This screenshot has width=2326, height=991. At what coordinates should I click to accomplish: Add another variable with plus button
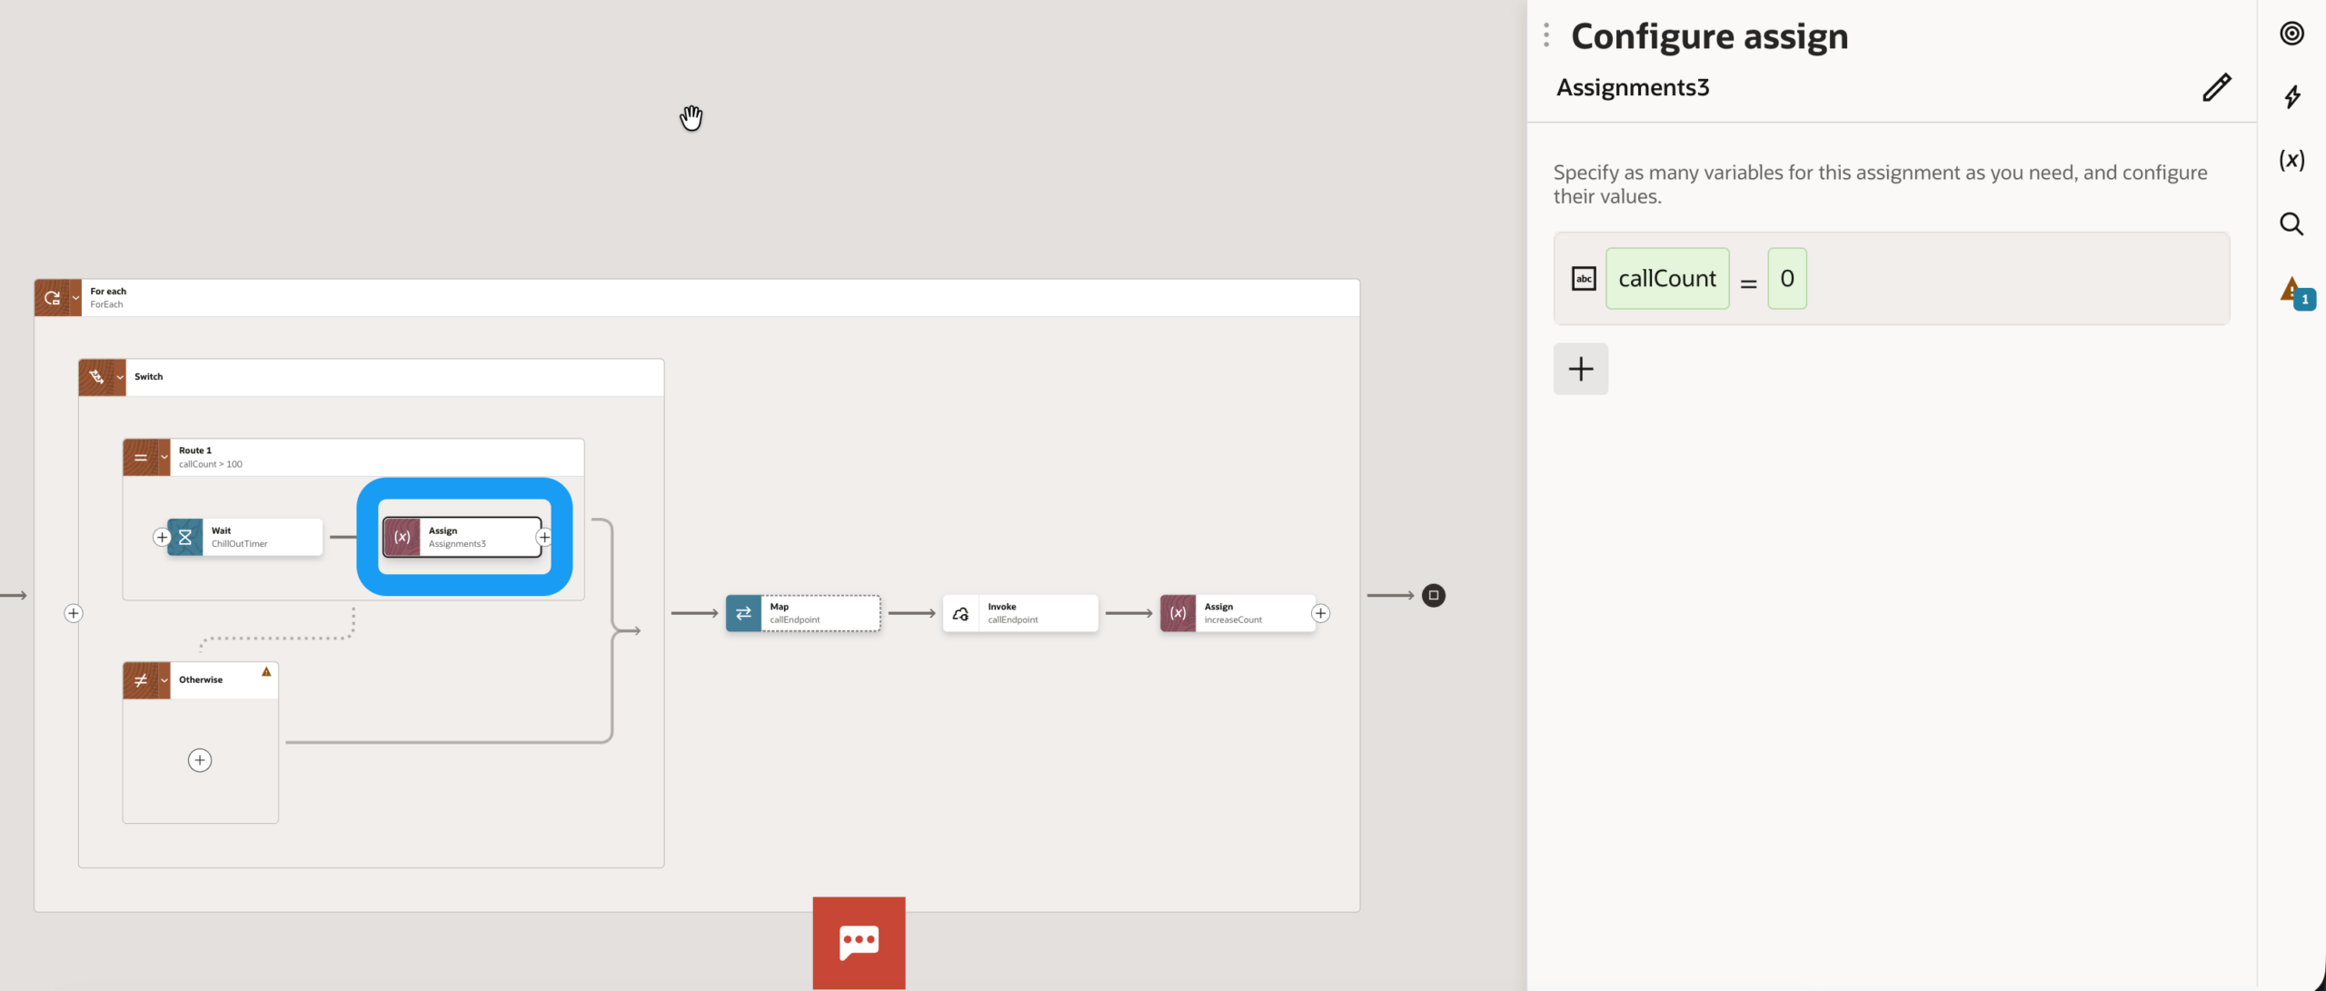pos(1580,369)
